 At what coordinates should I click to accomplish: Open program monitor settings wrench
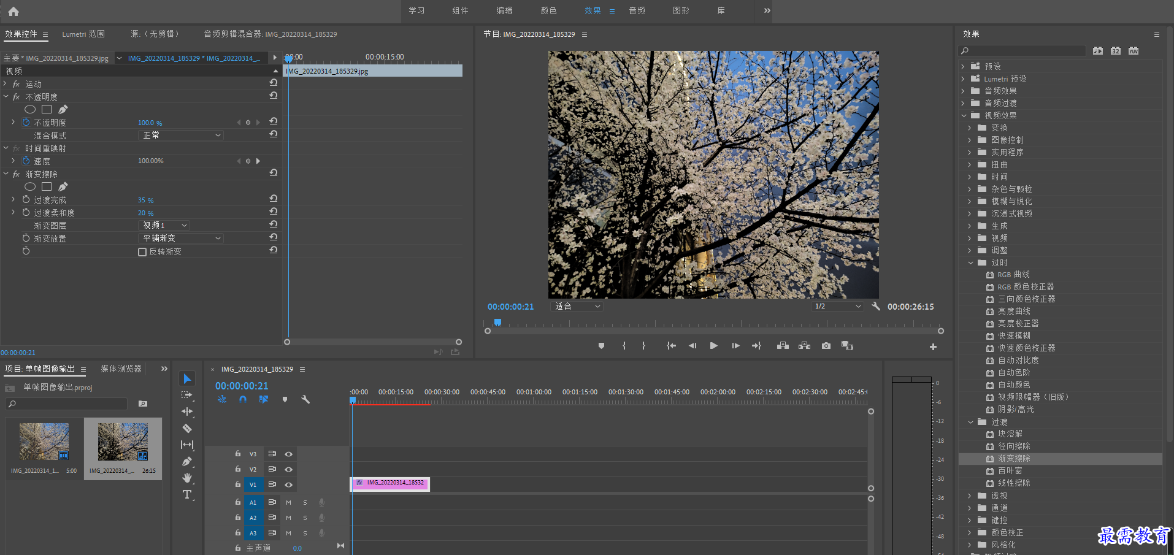click(876, 306)
